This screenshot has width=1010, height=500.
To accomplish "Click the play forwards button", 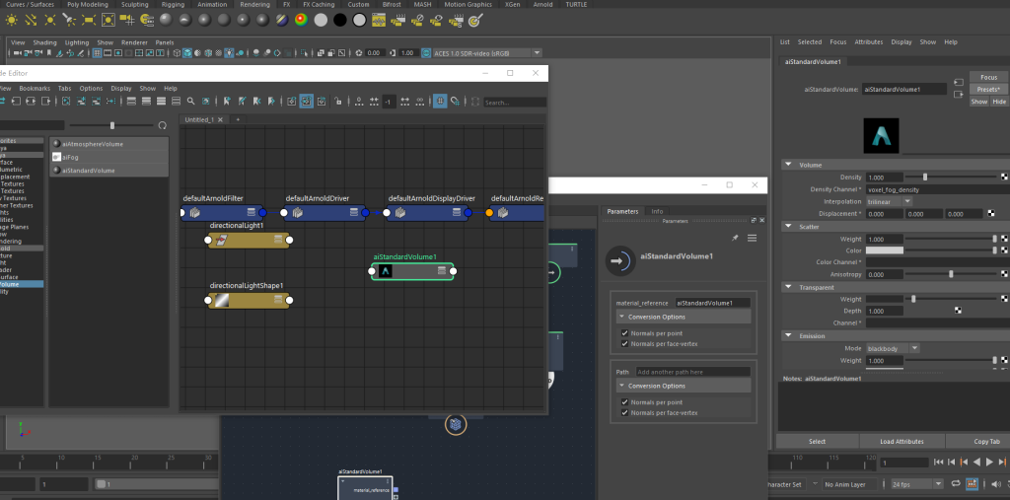I will [x=990, y=462].
